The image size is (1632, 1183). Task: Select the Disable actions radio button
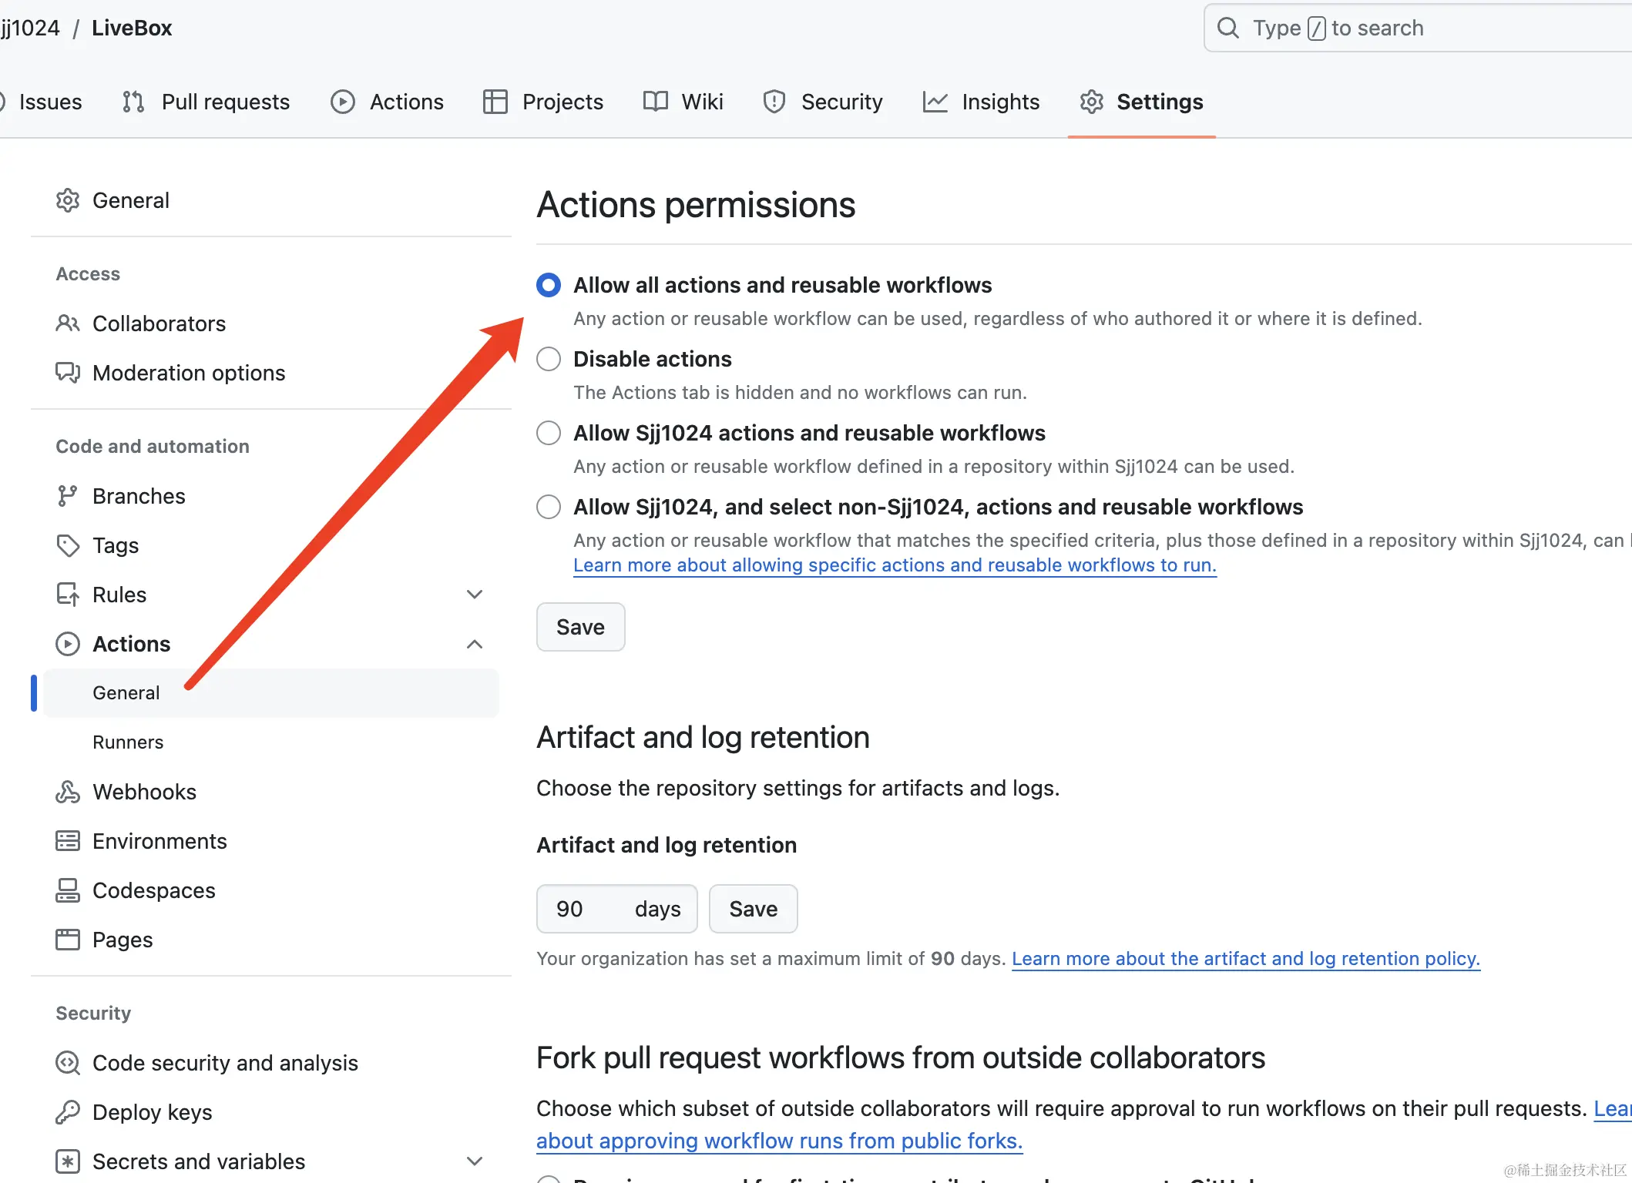click(549, 359)
